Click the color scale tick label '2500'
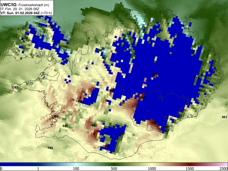Screen dimensions: 228x171 [x=224, y=169]
